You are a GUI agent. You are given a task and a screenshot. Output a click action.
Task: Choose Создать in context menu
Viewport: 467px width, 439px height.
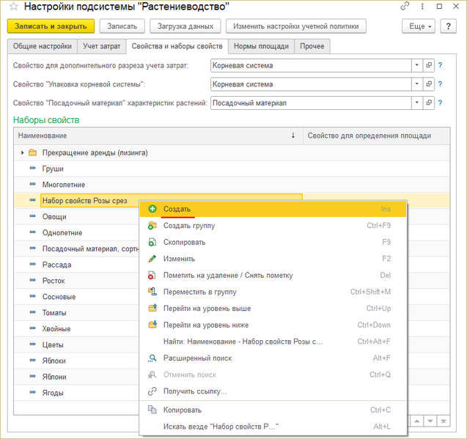click(273, 209)
